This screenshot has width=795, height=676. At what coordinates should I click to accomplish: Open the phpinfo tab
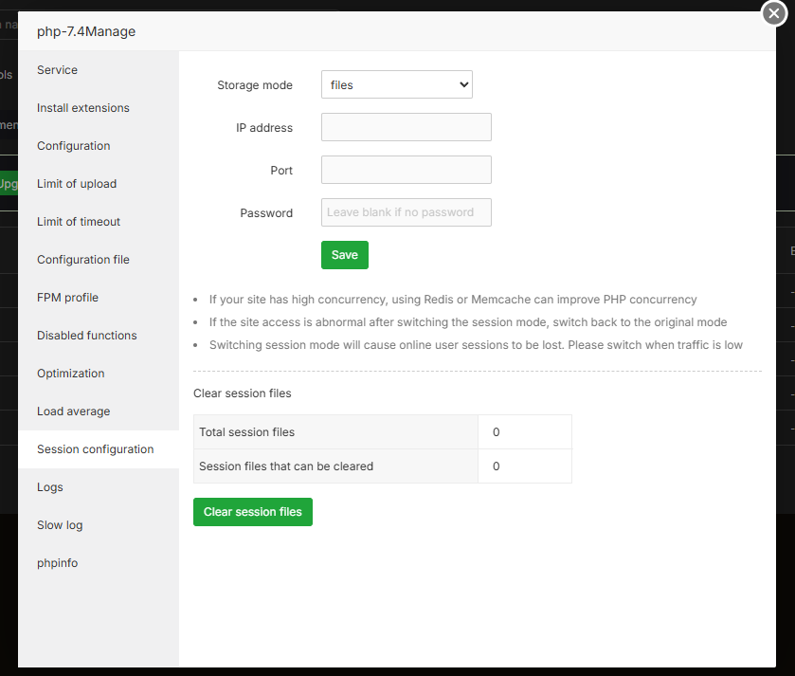58,563
